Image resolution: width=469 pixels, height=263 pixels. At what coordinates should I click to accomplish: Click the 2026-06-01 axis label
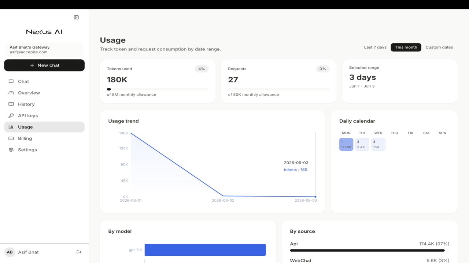pos(131,201)
